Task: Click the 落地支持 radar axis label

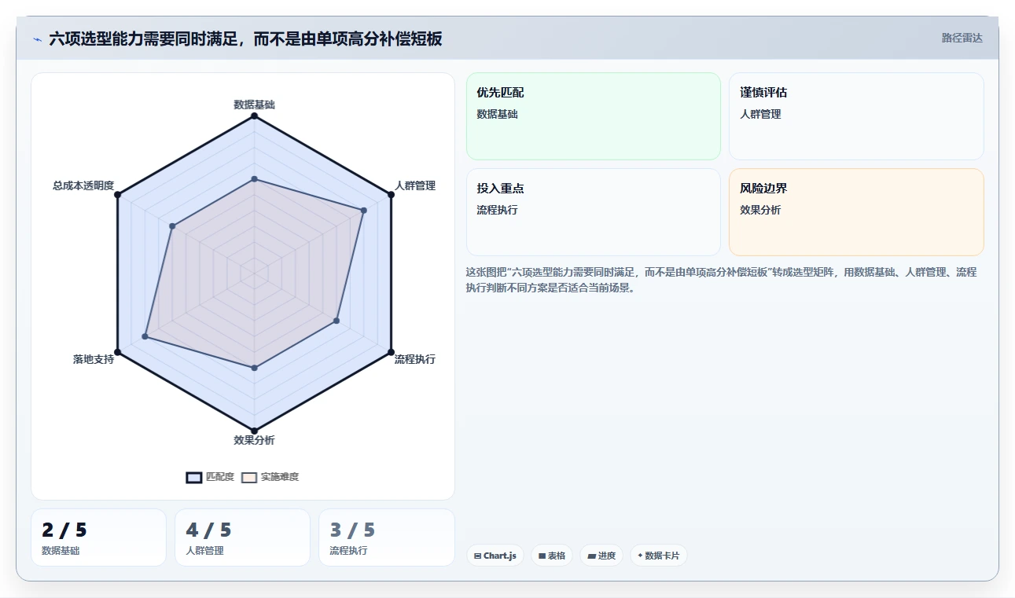Action: point(94,359)
